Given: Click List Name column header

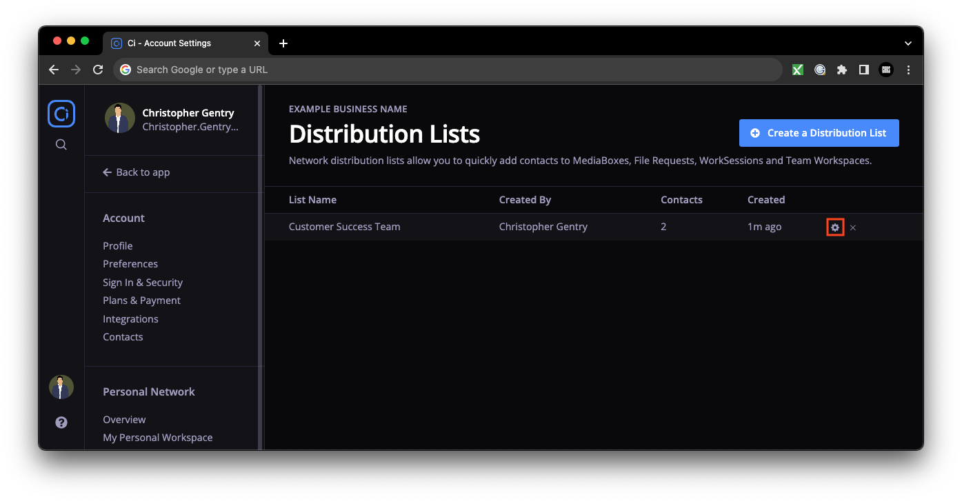Looking at the screenshot, I should pyautogui.click(x=312, y=200).
